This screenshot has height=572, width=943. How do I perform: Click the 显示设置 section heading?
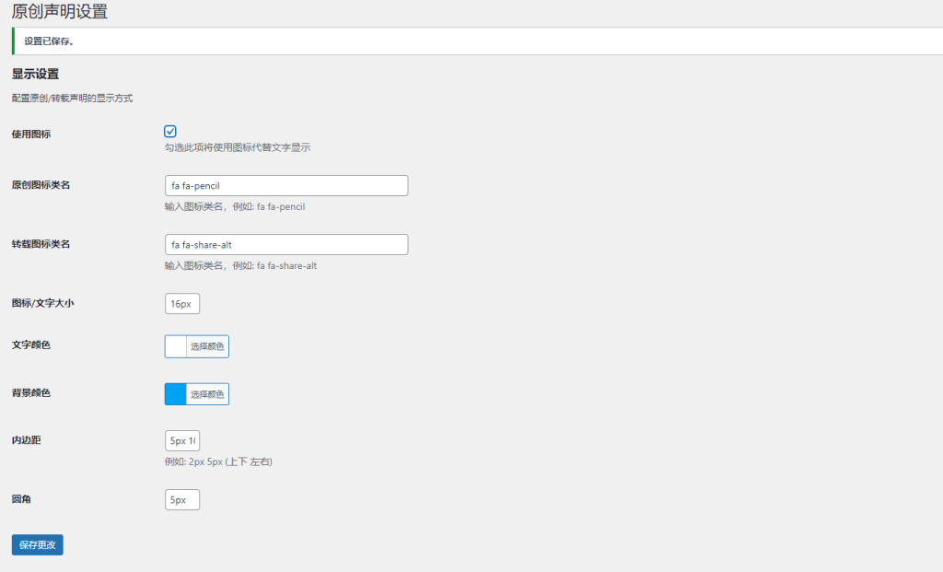(x=36, y=74)
